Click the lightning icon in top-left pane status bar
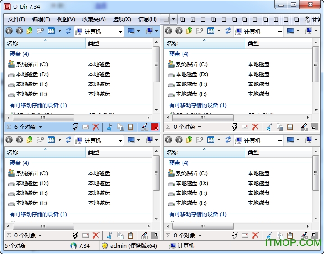Viewport: 324px width, 254px height. click(x=75, y=127)
